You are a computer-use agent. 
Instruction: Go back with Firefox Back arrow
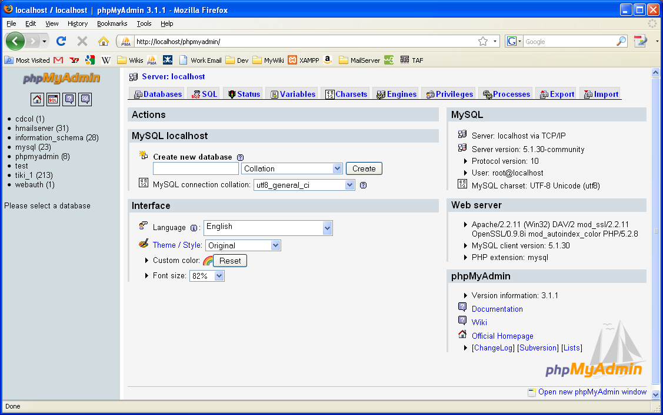pyautogui.click(x=15, y=41)
